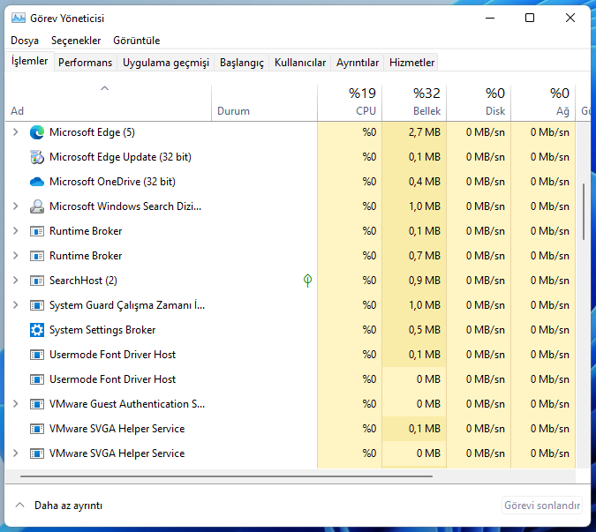
Task: Expand the last VMware SVGA Helper Service row
Action: [16, 453]
